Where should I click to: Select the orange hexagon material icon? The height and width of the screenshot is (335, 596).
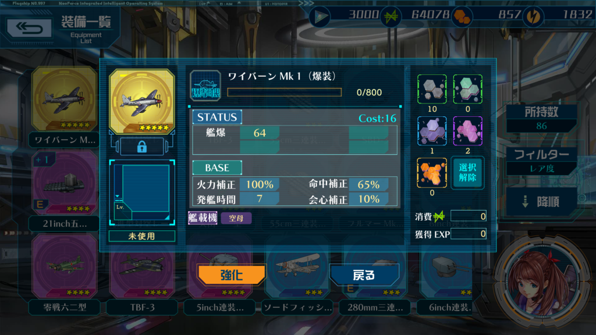(x=432, y=173)
